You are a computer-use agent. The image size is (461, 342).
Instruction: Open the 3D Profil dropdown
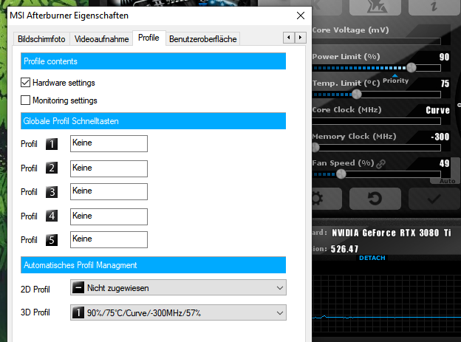coord(178,312)
